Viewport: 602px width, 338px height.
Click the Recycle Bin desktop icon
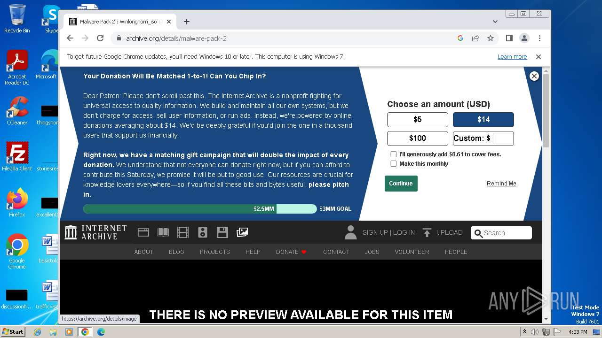coord(17,19)
